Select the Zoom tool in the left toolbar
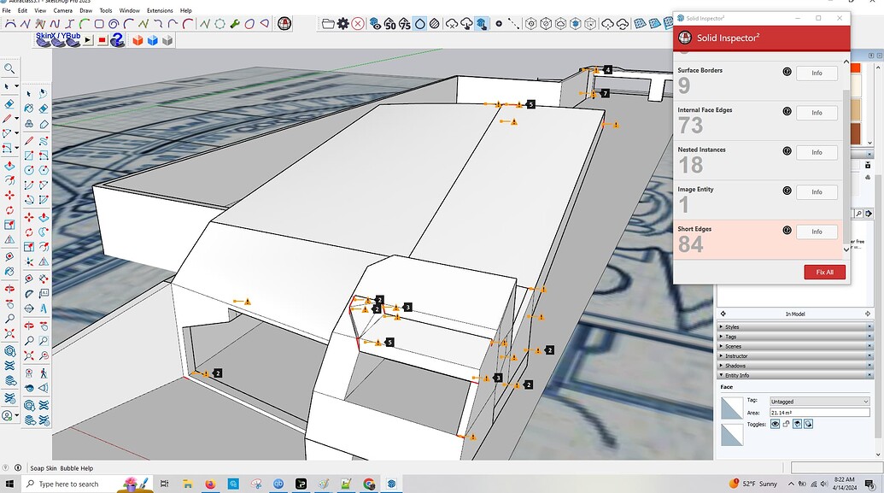The height and width of the screenshot is (493, 884). (x=10, y=67)
